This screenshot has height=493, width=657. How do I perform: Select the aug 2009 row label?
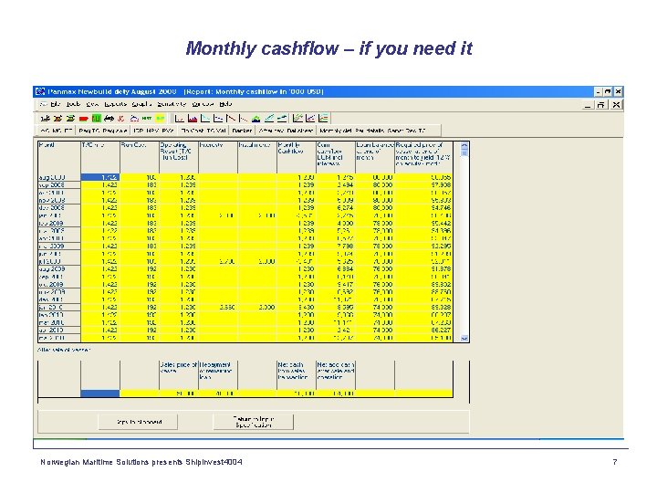(59, 268)
